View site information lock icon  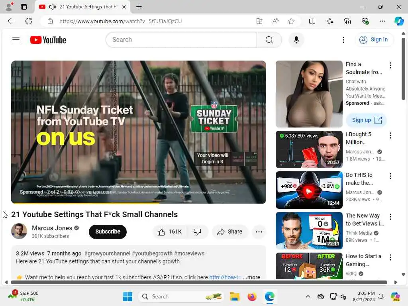point(50,21)
